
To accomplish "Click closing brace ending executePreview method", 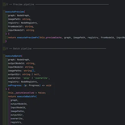I will (6, 41).
